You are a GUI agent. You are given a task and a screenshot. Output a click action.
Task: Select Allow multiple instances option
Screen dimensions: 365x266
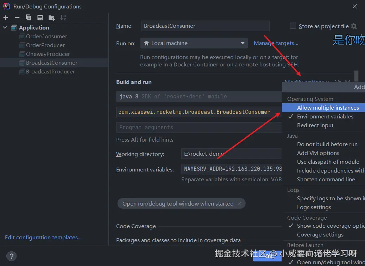coord(323,108)
